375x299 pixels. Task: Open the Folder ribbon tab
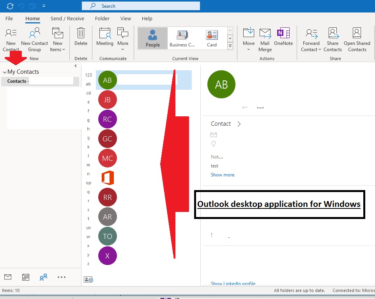[x=102, y=18]
